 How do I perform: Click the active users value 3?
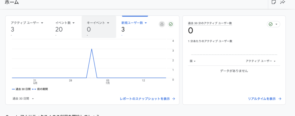pyautogui.click(x=12, y=29)
